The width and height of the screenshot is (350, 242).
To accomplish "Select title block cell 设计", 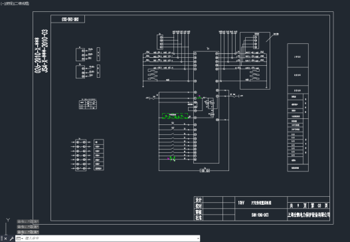I will (x=199, y=199).
